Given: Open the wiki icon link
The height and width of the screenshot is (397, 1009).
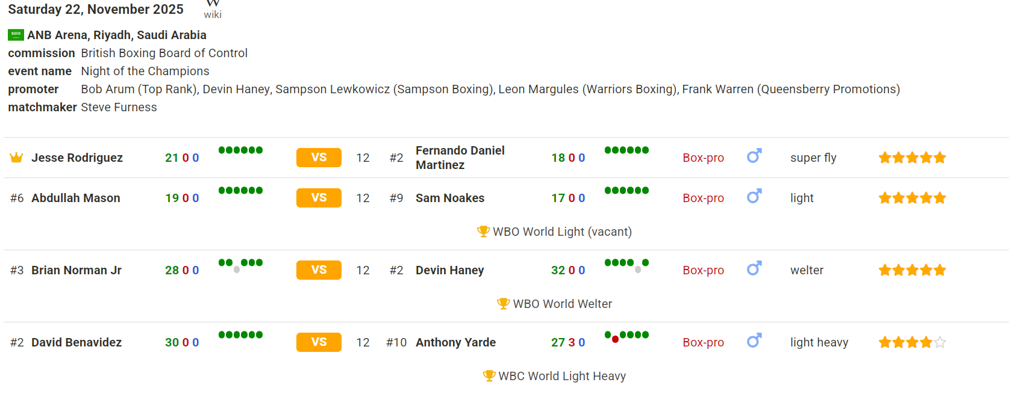Looking at the screenshot, I should click(x=213, y=10).
